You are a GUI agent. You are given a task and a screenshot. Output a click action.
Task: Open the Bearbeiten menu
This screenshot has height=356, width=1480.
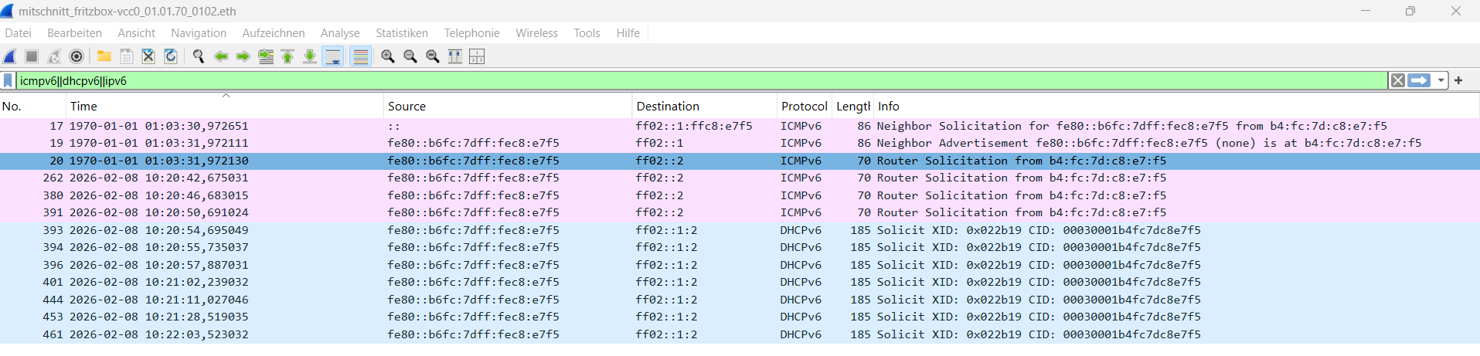pyautogui.click(x=74, y=33)
